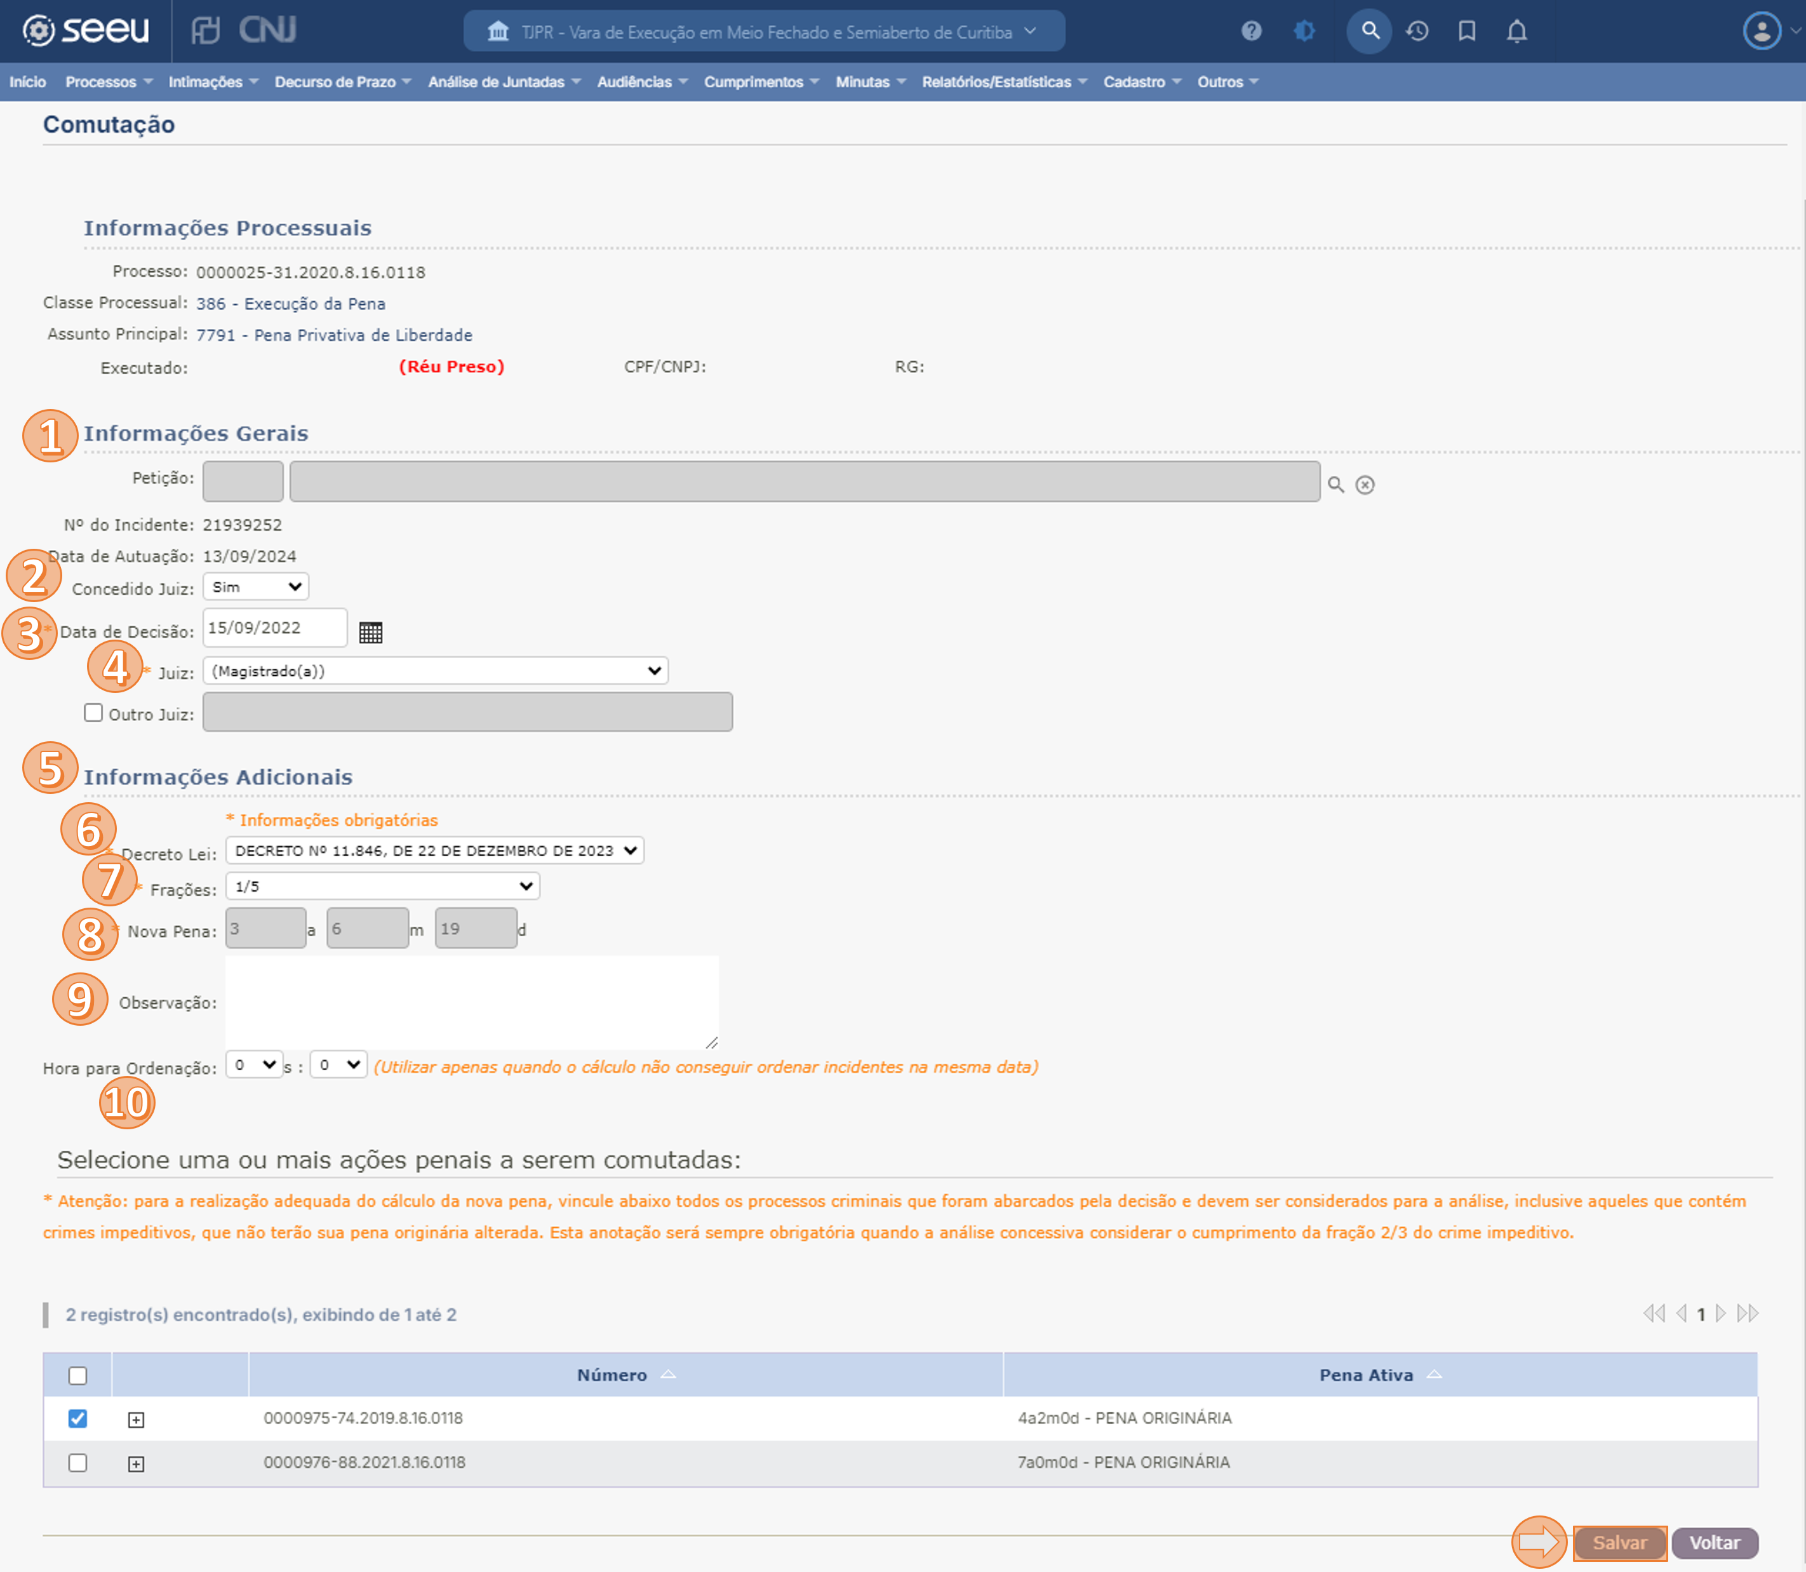Open the Cumprimentos menu
This screenshot has width=1806, height=1572.
[x=761, y=81]
